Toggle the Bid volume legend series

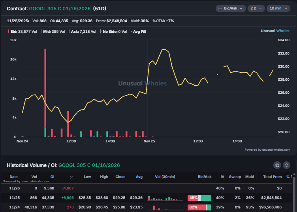coord(23,32)
